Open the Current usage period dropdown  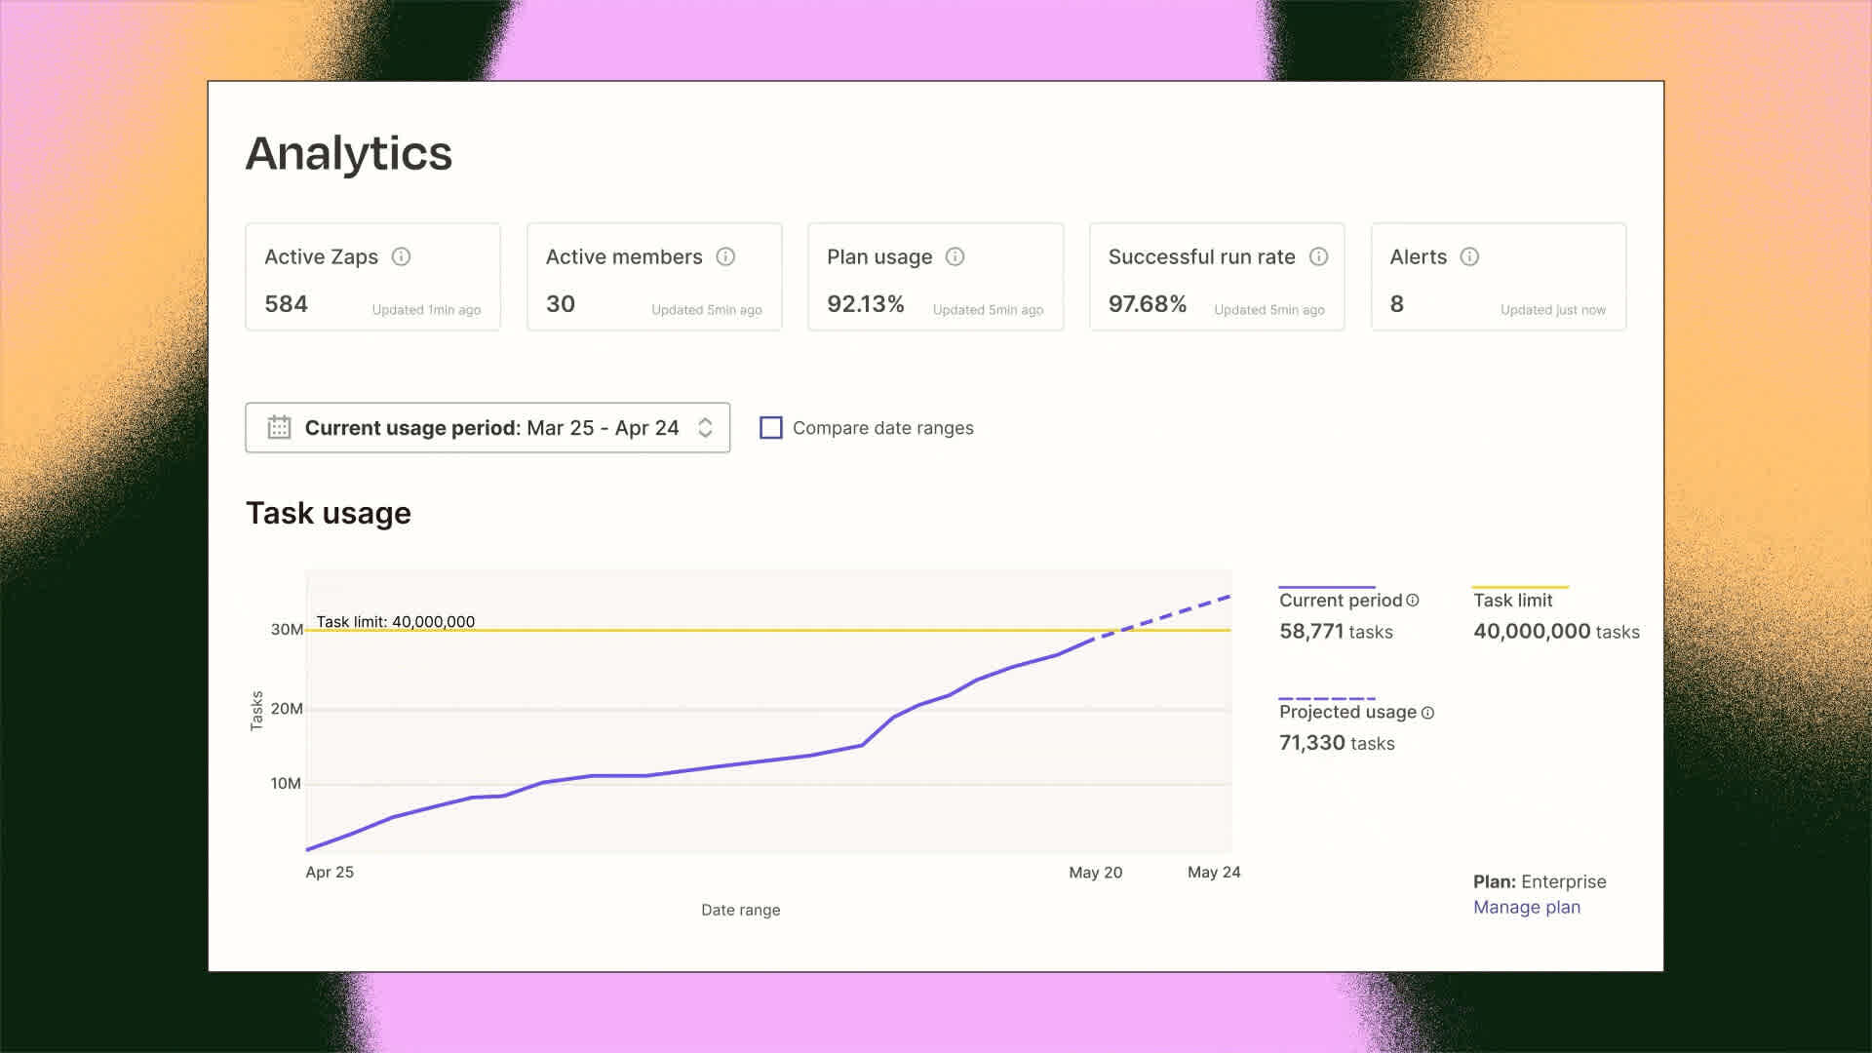487,428
